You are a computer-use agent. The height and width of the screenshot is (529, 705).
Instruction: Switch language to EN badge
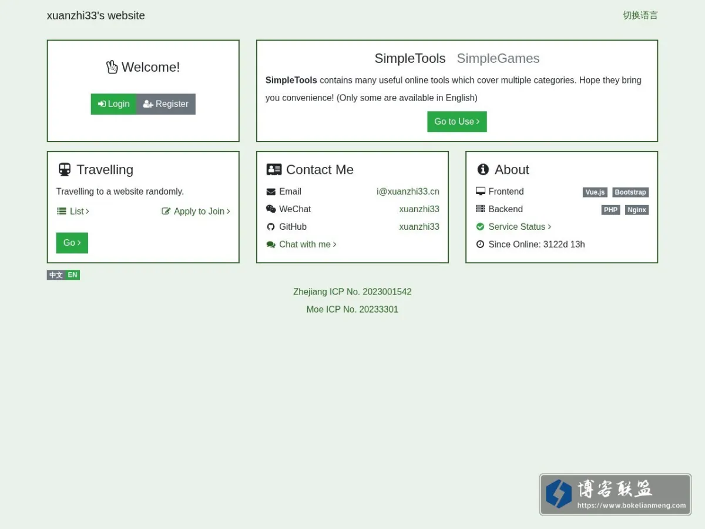pyautogui.click(x=72, y=275)
